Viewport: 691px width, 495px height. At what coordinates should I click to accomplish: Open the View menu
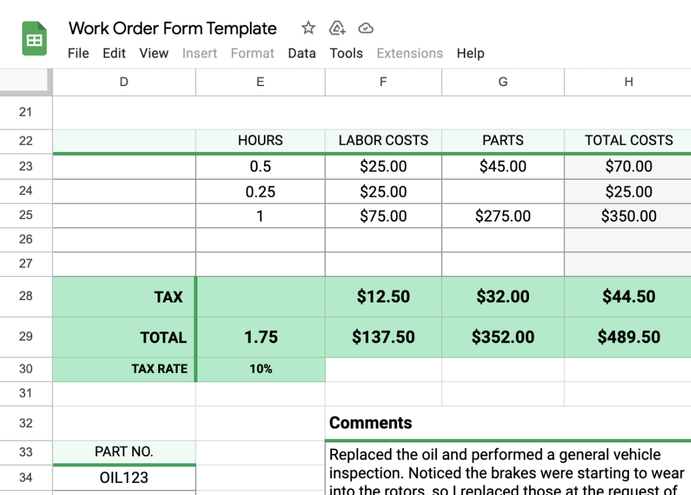pos(154,53)
